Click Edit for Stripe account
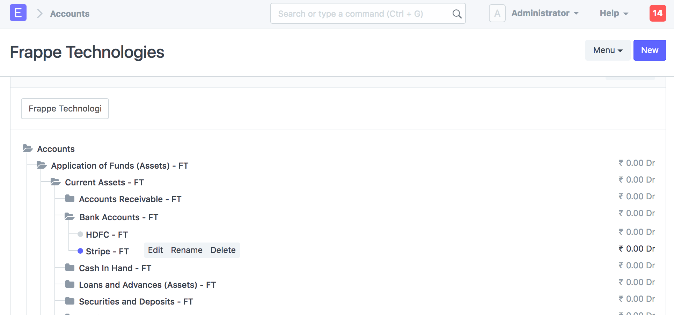The image size is (674, 315). tap(155, 250)
